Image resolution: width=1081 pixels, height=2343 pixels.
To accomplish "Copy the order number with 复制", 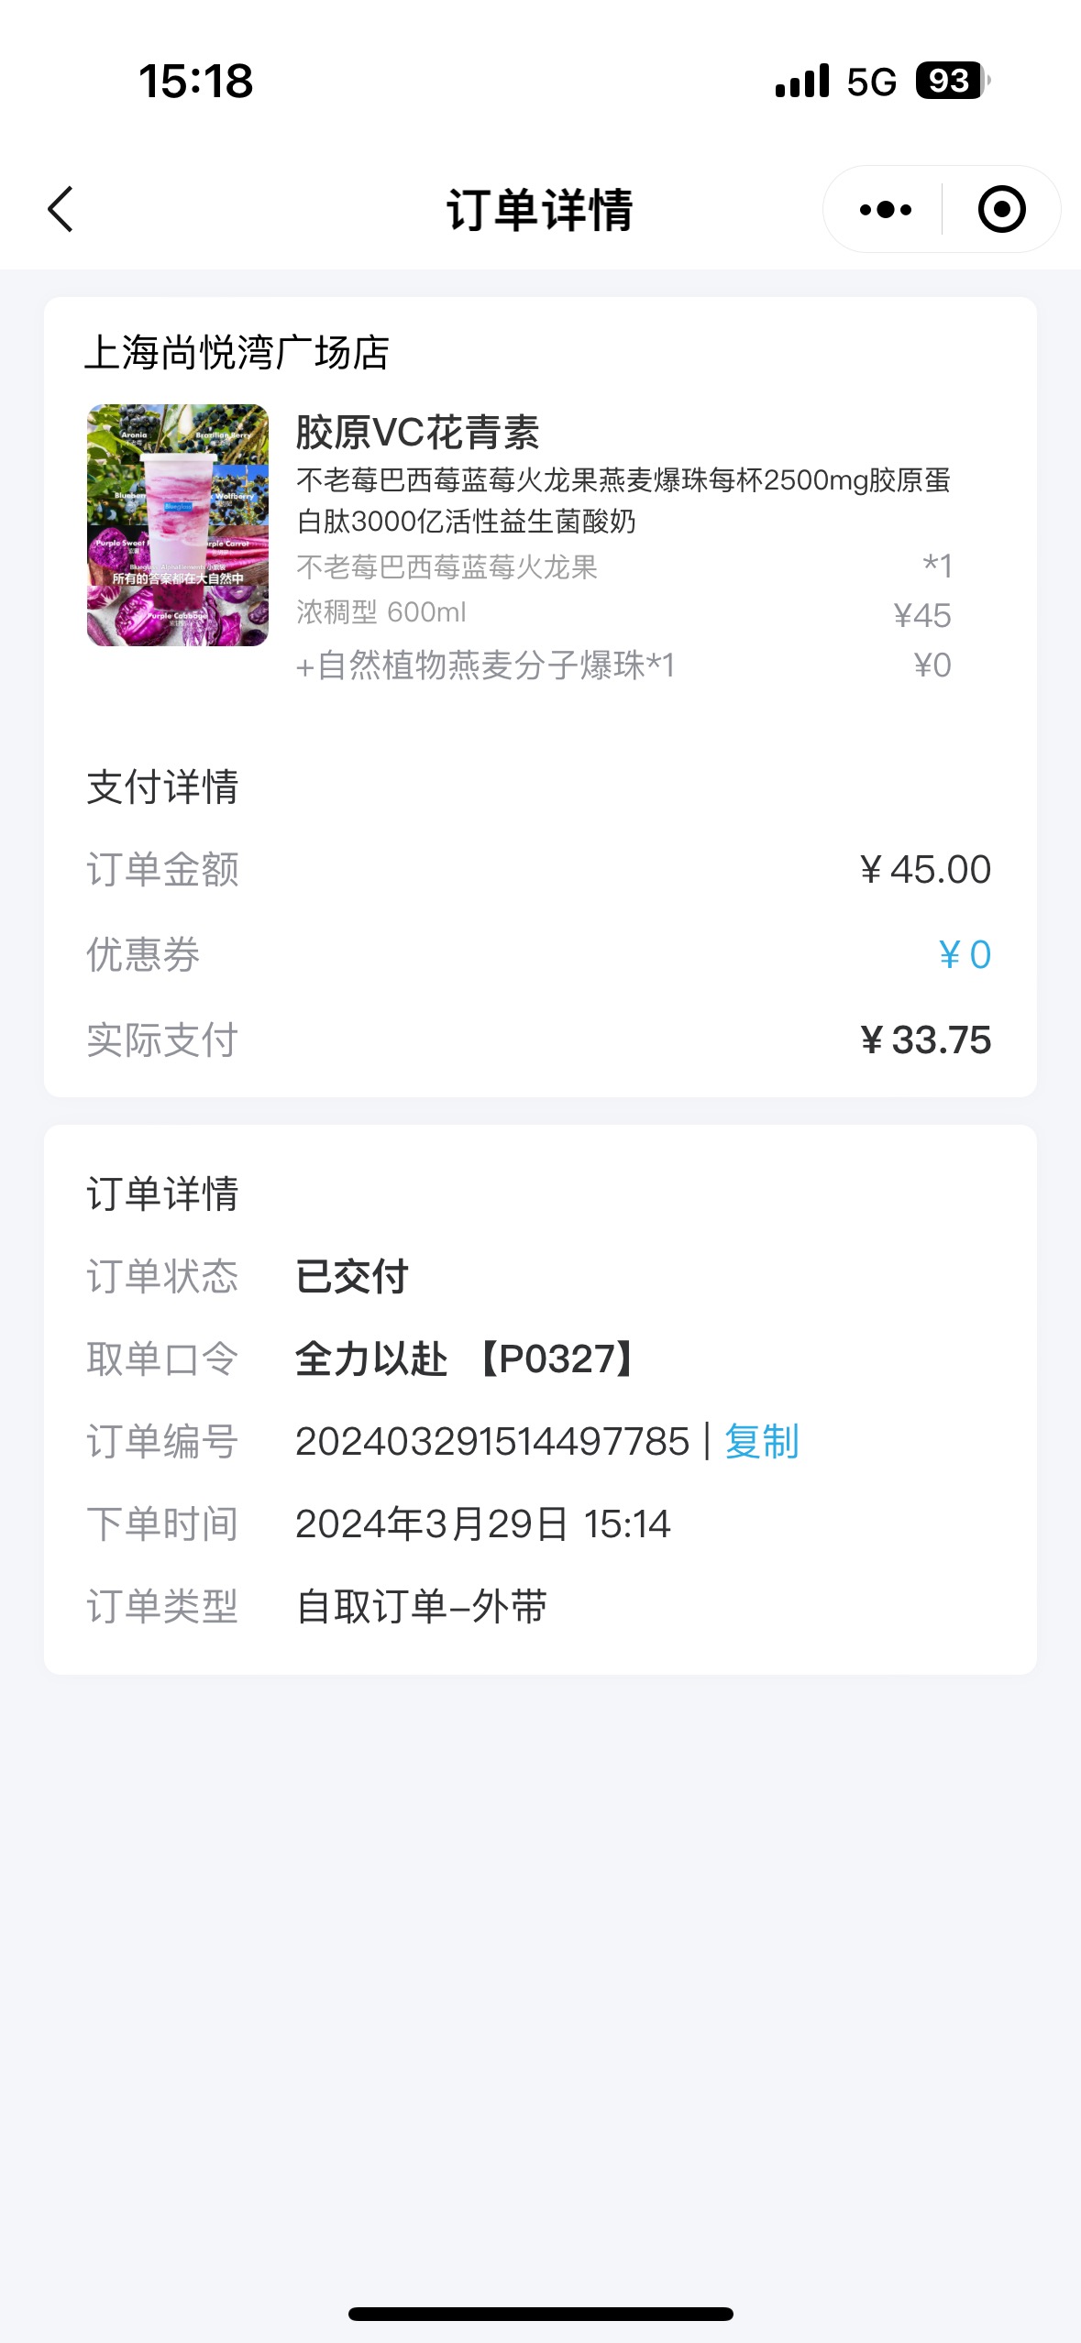I will 761,1441.
